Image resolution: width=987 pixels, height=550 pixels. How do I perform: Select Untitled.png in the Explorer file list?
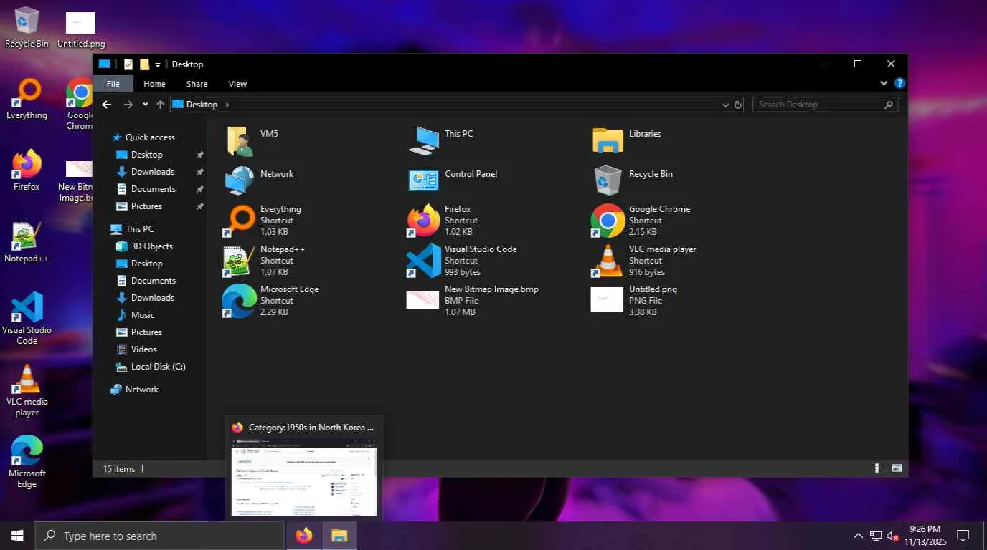click(634, 301)
